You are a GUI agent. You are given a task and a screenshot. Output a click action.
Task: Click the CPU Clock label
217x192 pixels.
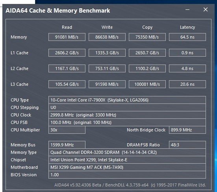(21, 115)
